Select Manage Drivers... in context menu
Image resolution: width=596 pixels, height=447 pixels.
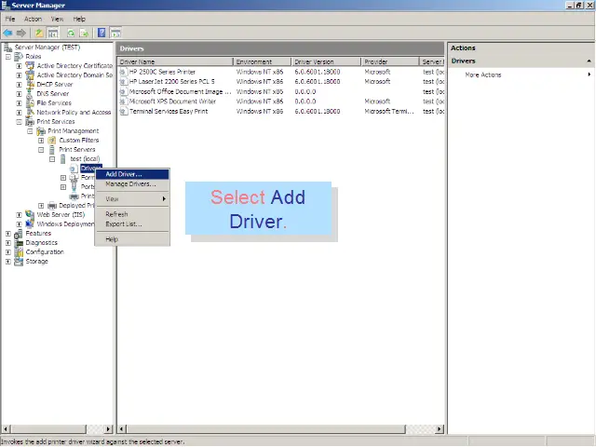132,184
